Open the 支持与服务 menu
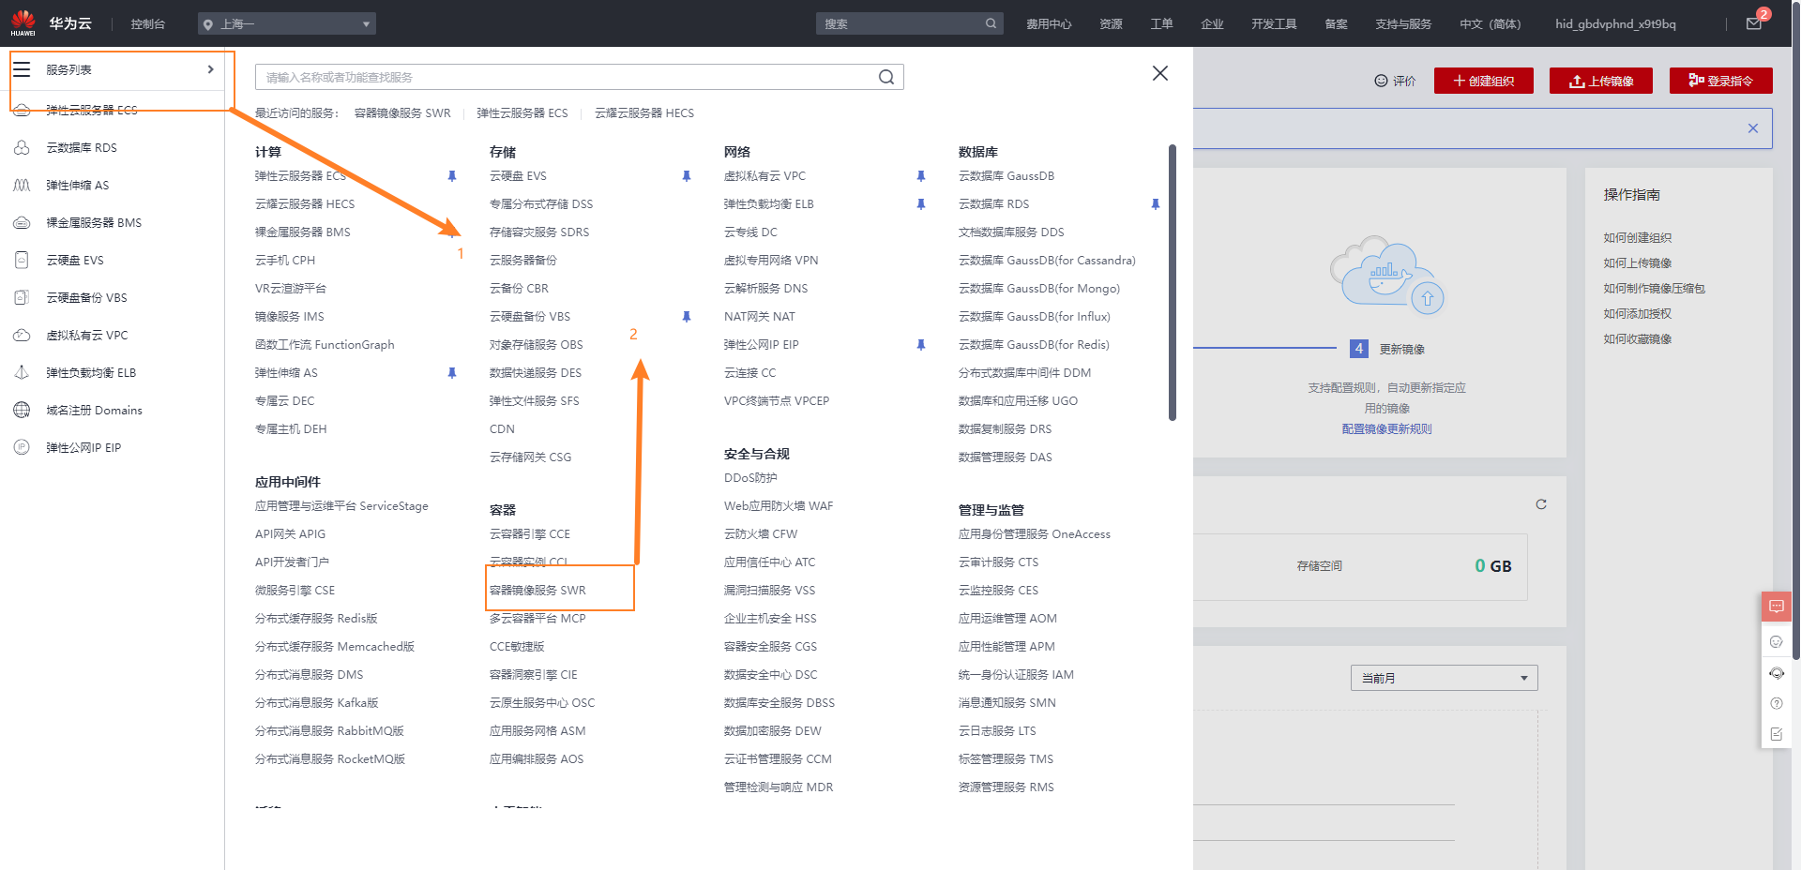This screenshot has width=1801, height=870. pos(1403,24)
